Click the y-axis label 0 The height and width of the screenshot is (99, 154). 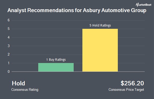point(9,71)
